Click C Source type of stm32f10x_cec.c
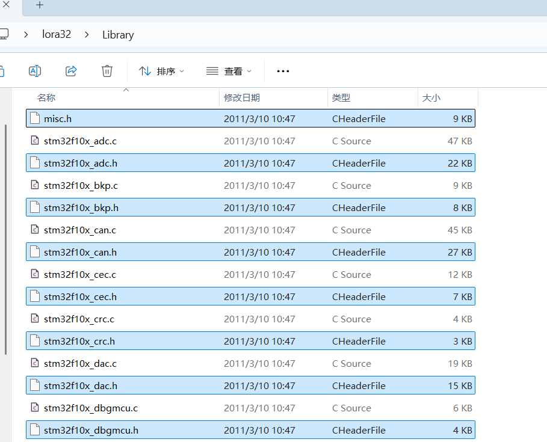547x442 pixels. tap(351, 275)
